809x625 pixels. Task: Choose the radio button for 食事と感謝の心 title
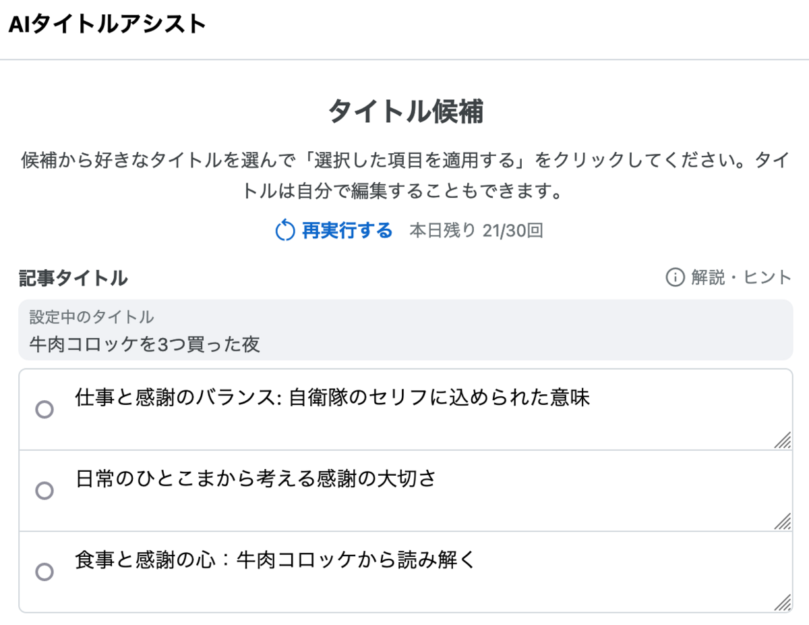tap(44, 572)
